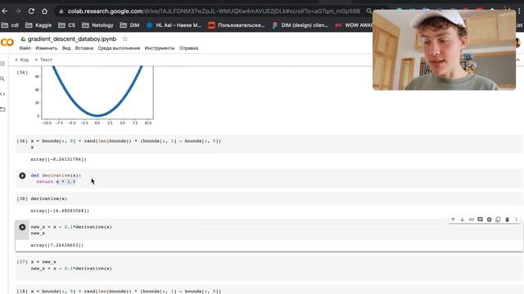Click the browser back arrow

click(5, 11)
